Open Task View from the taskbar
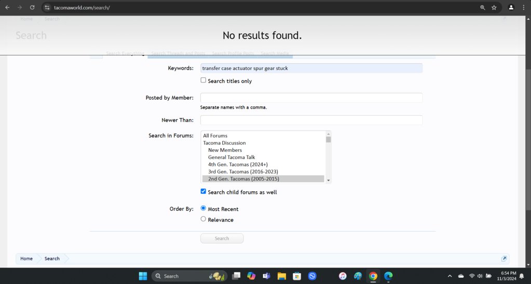The height and width of the screenshot is (284, 531). click(x=236, y=276)
